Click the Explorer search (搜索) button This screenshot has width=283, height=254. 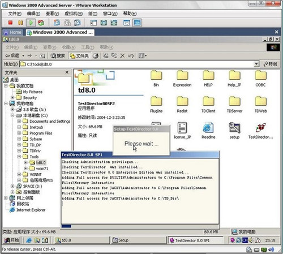[58, 56]
